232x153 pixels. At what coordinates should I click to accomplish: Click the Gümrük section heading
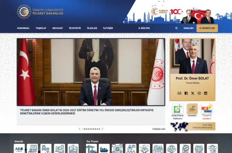pyautogui.click(x=19, y=141)
